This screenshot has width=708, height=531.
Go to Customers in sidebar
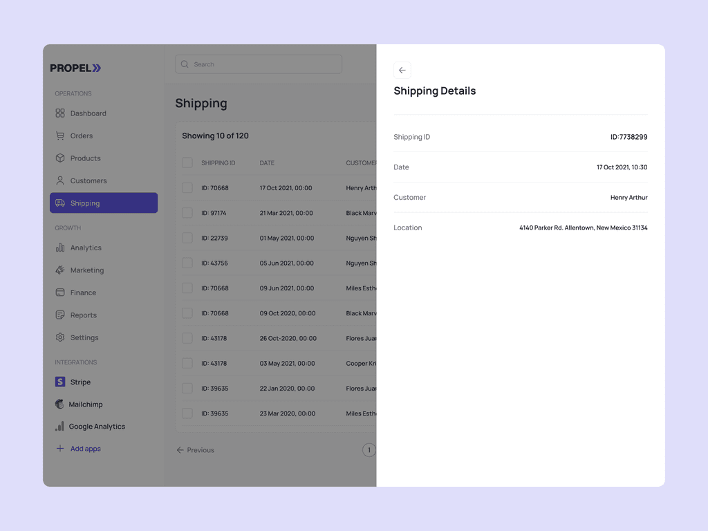pyautogui.click(x=104, y=180)
